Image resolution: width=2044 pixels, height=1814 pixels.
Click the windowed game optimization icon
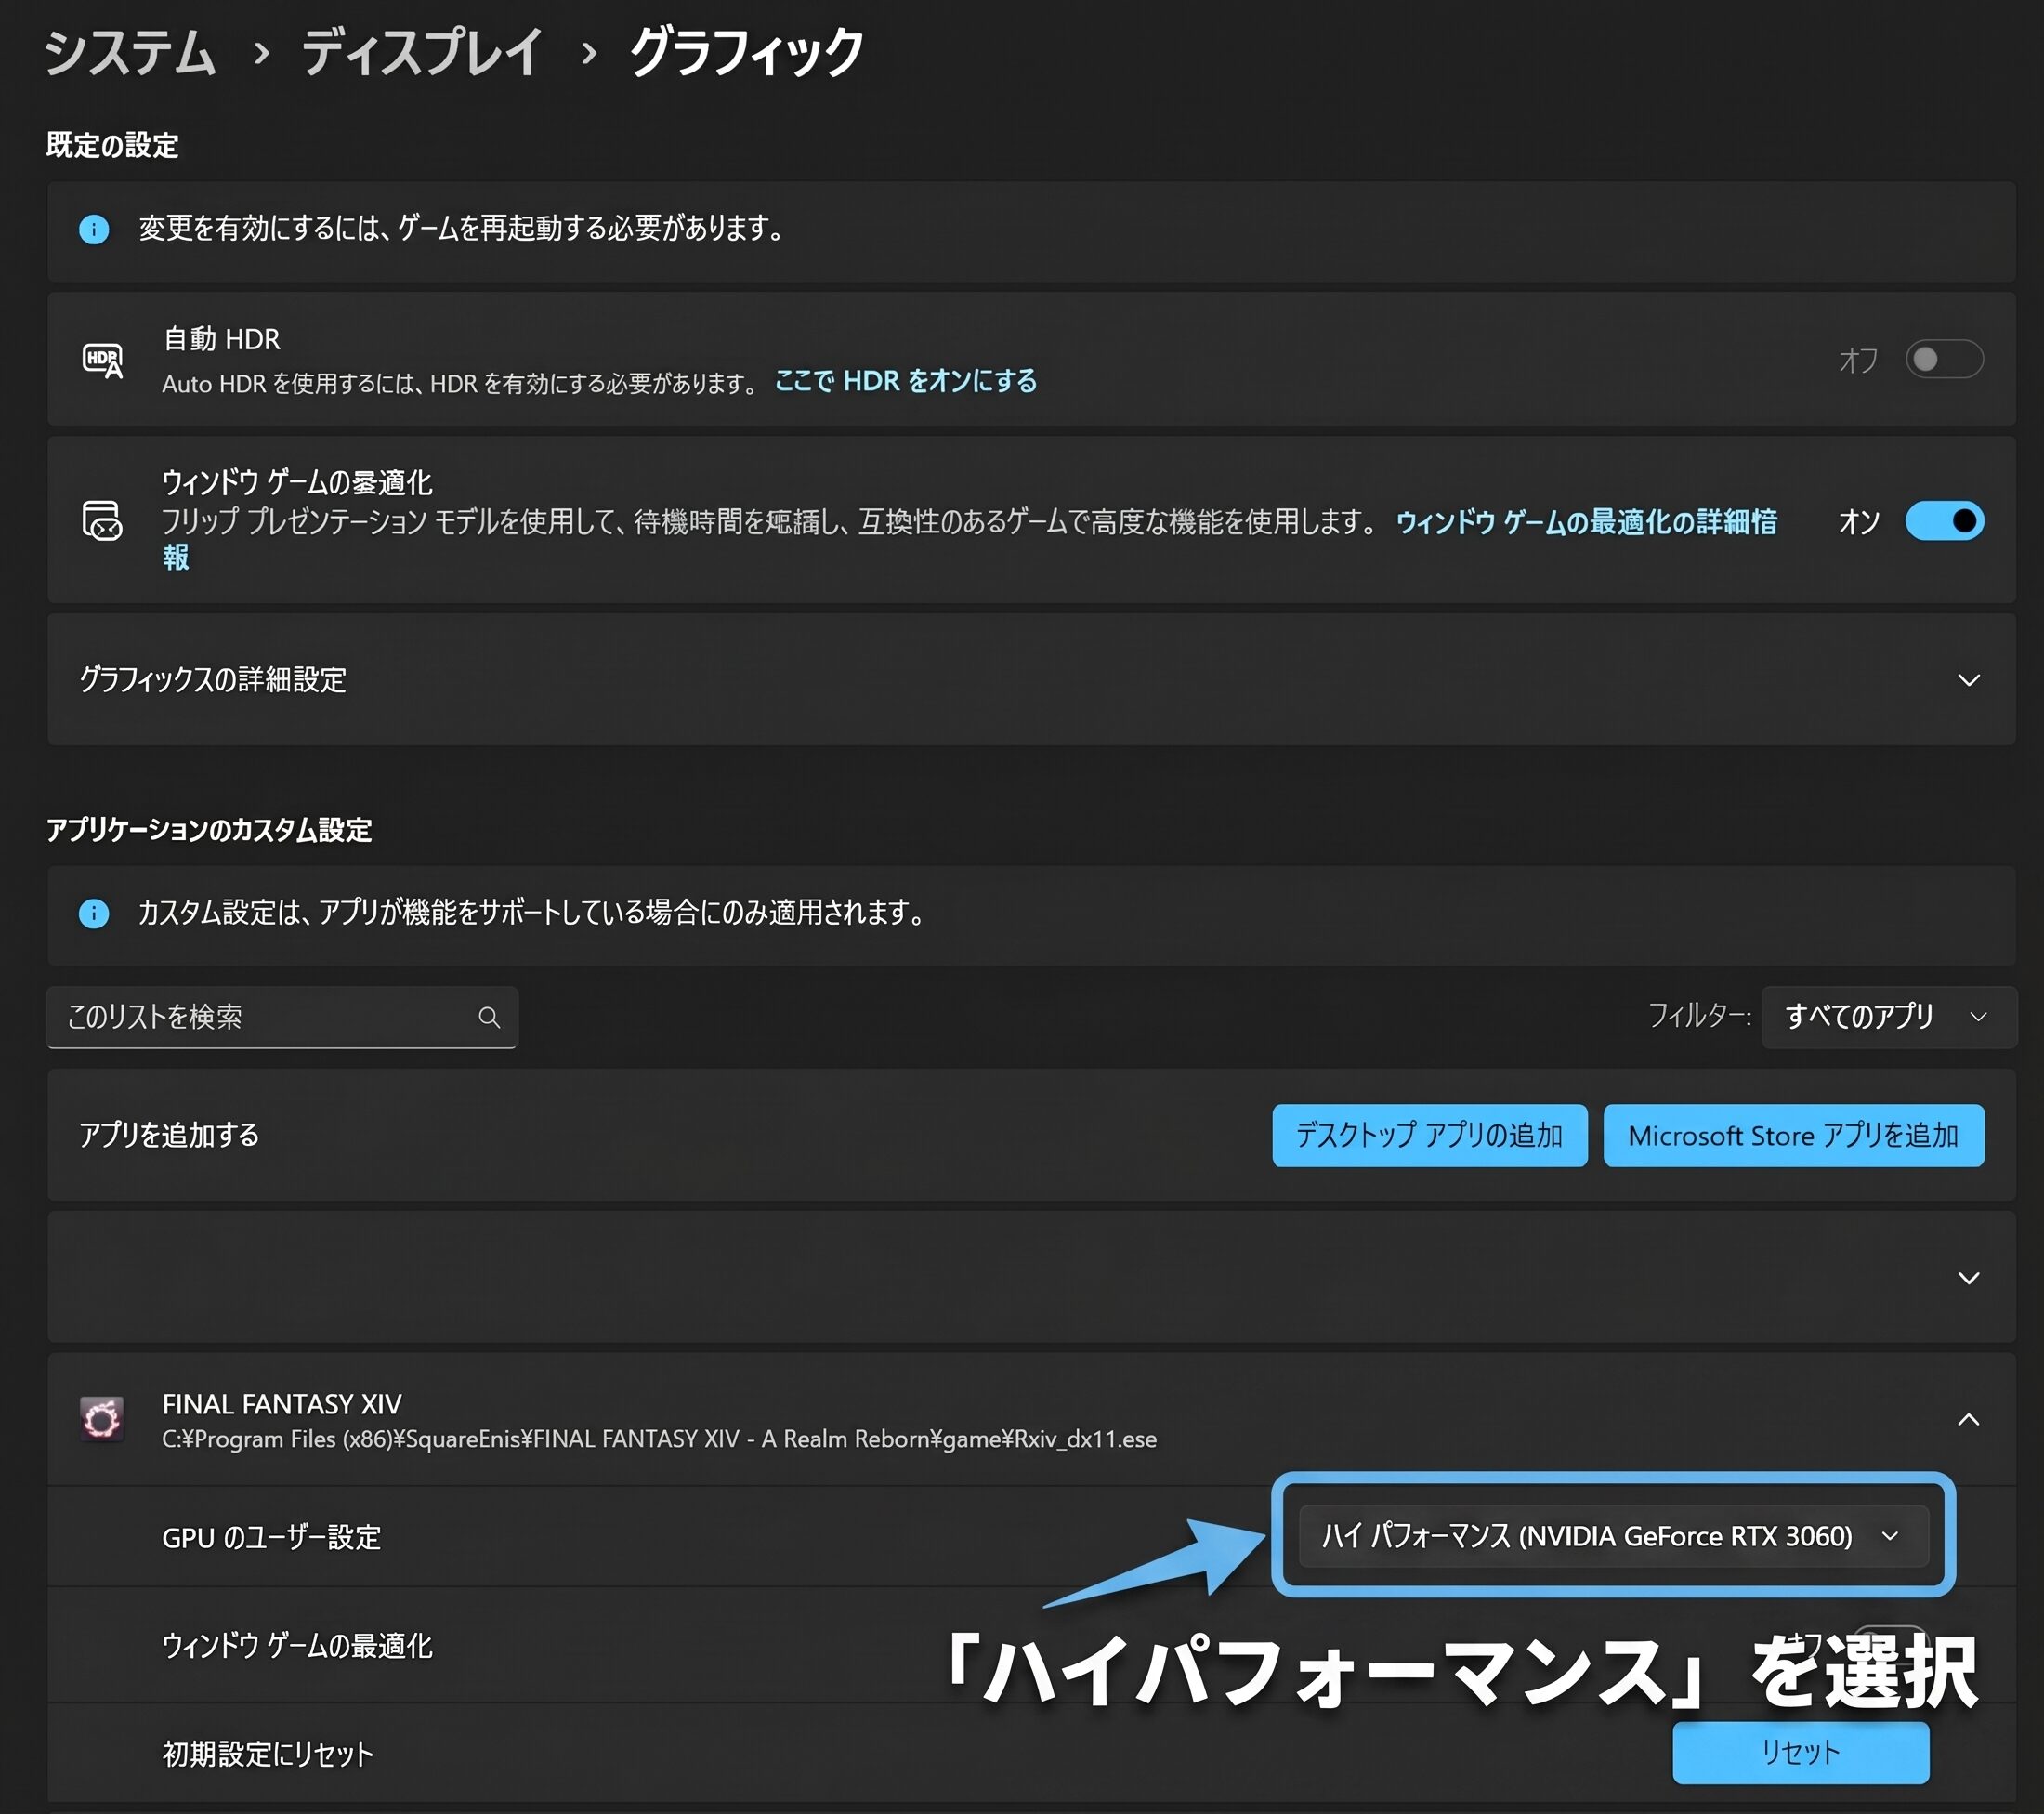pyautogui.click(x=102, y=521)
